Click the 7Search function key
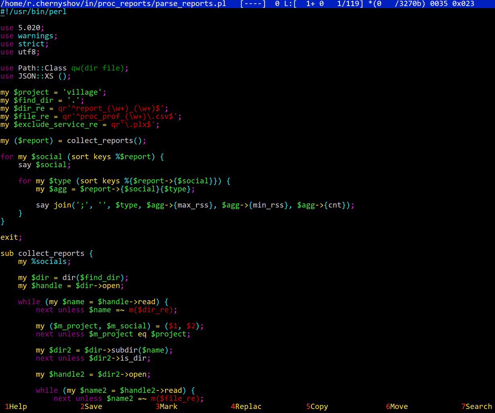 pyautogui.click(x=476, y=407)
